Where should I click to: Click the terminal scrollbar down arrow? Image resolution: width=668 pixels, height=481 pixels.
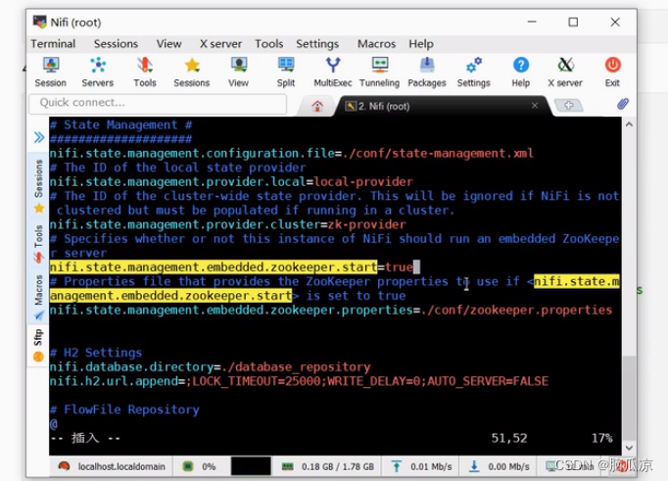[x=629, y=448]
